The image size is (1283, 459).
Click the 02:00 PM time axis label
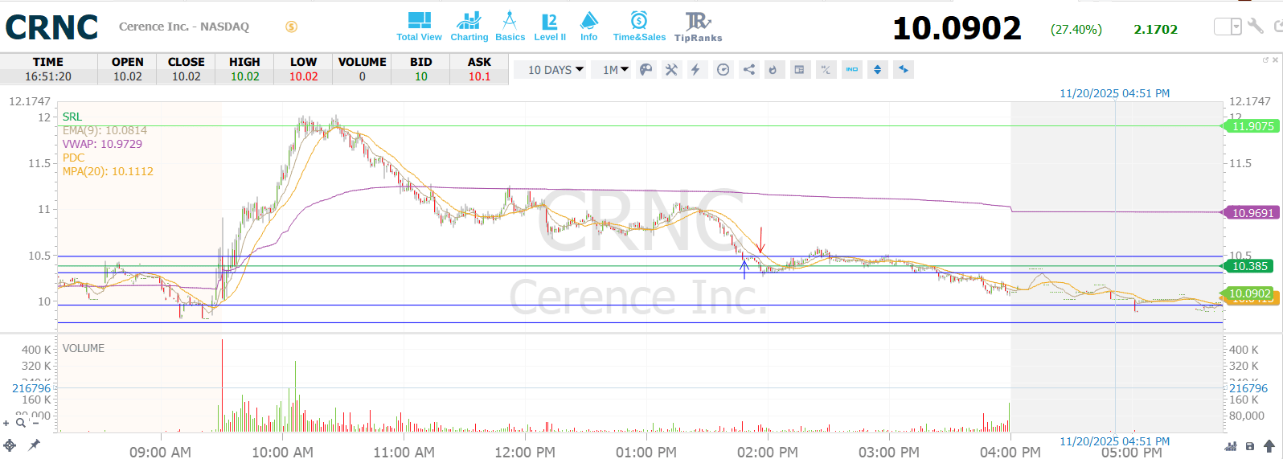(768, 452)
